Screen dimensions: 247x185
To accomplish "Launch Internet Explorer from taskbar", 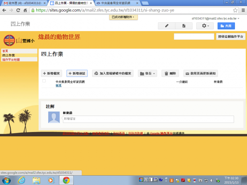I will tap(22, 180).
